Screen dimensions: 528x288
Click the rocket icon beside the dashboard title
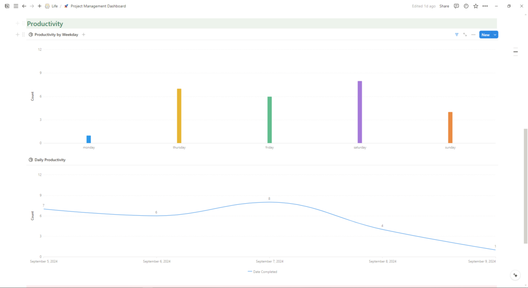[66, 6]
